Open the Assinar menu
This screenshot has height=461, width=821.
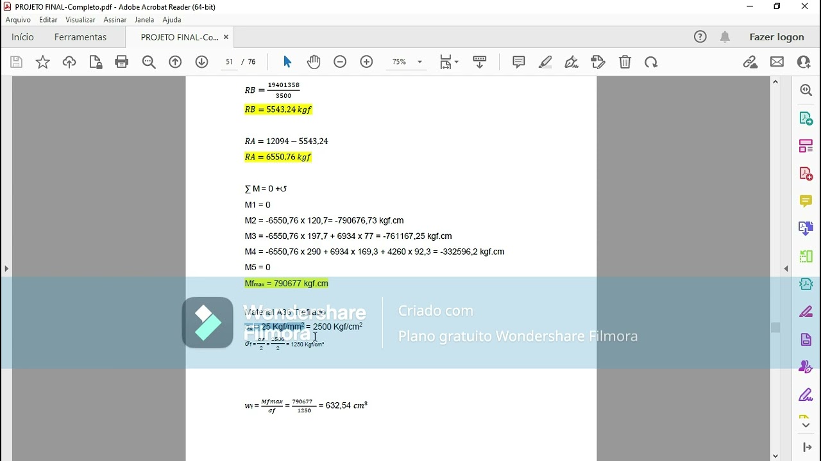[115, 20]
